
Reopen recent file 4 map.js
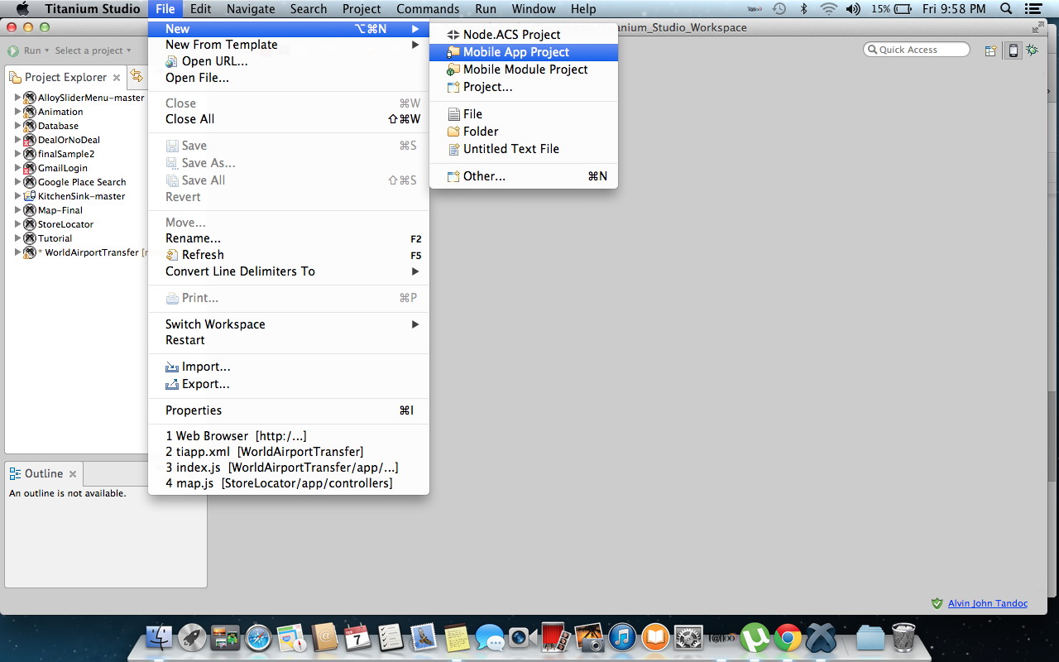pyautogui.click(x=288, y=483)
